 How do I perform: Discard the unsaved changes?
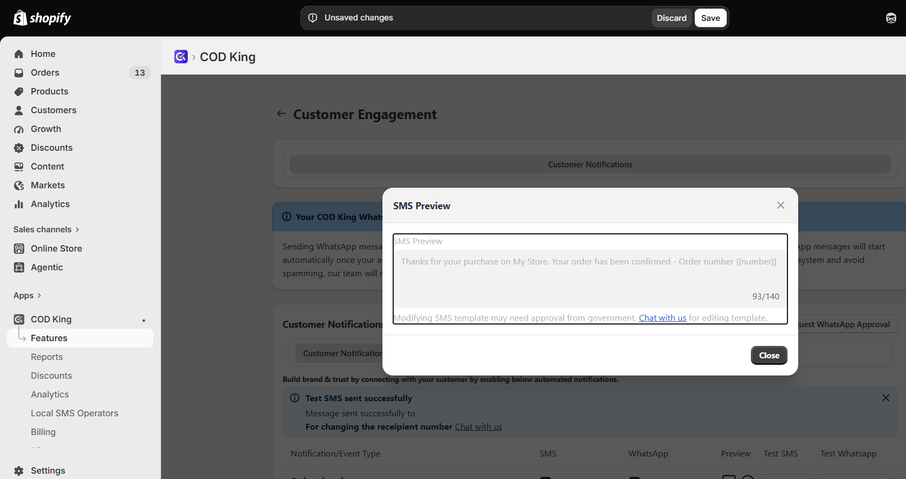[x=672, y=18]
